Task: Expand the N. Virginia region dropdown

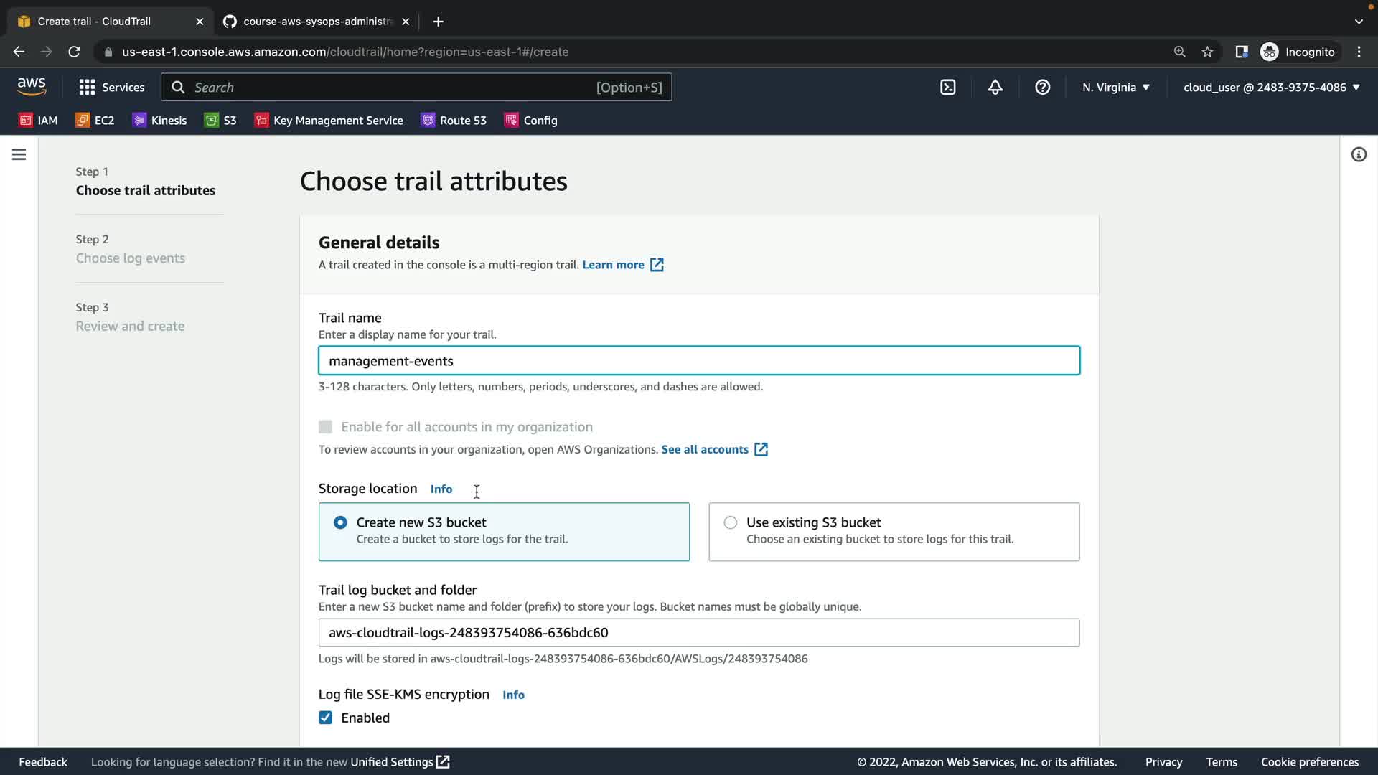Action: click(1116, 87)
